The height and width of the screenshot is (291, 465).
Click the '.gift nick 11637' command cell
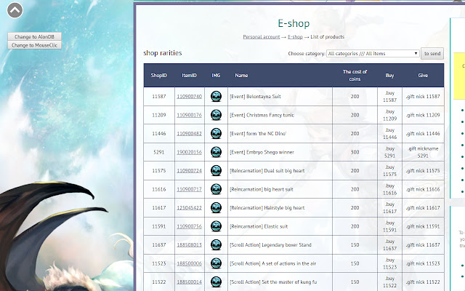[x=423, y=245]
